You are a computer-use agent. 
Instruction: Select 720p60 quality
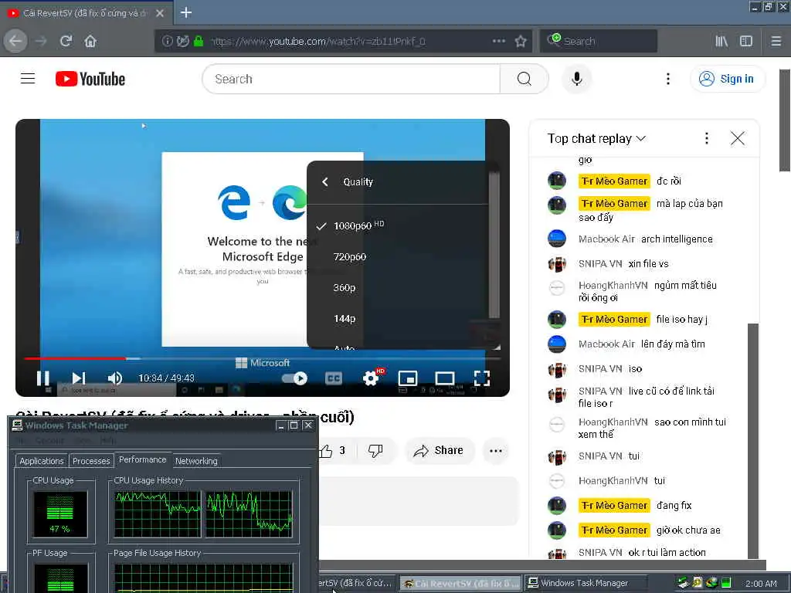coord(398,256)
